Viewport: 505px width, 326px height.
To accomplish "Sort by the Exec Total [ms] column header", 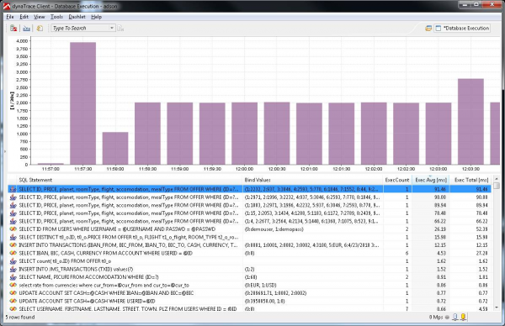I will point(471,180).
